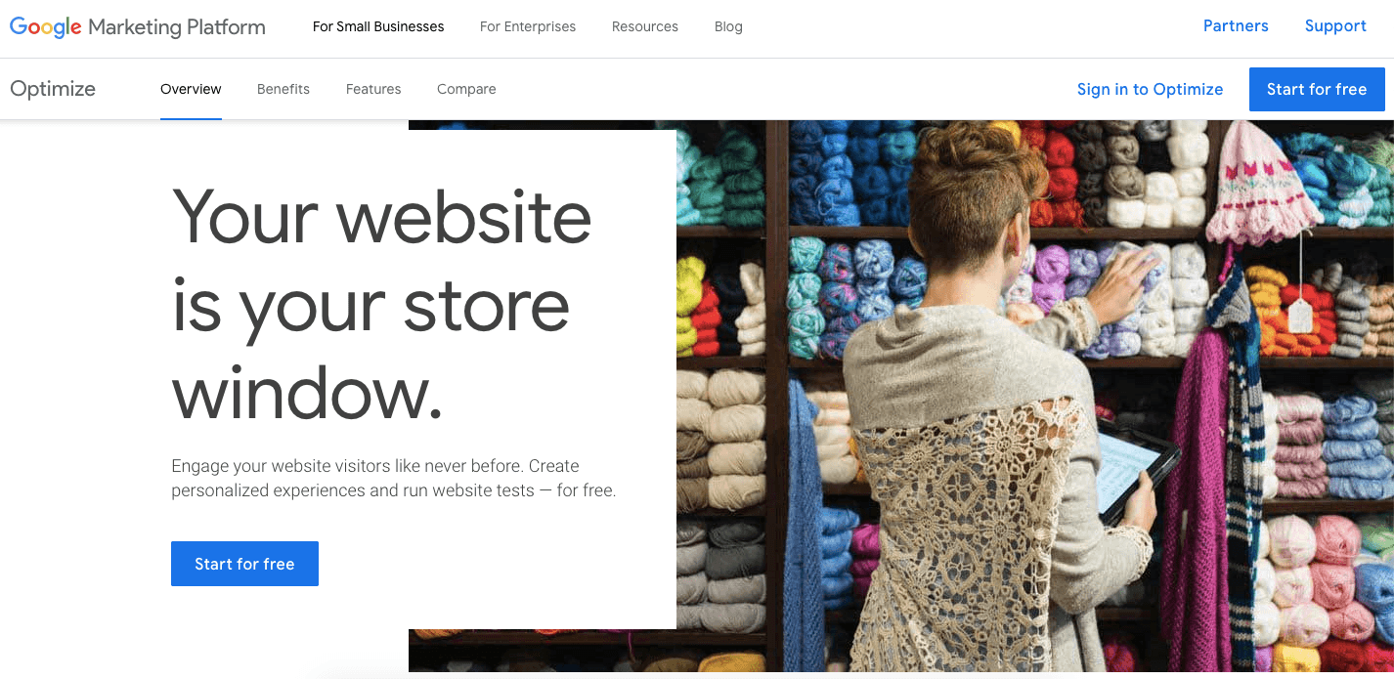Click Sign in to Optimize
The width and height of the screenshot is (1394, 679).
(x=1150, y=89)
